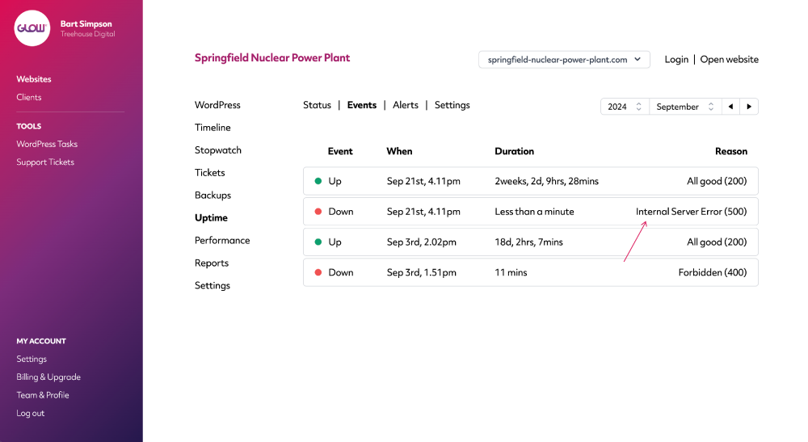Click 'Sep 3rd, 2.02pm' timestamp
This screenshot has height=442, width=808.
tap(422, 242)
